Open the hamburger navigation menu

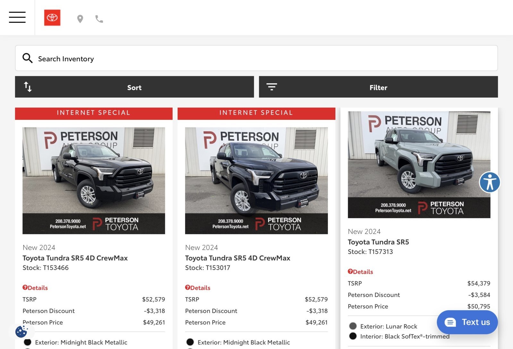click(17, 17)
